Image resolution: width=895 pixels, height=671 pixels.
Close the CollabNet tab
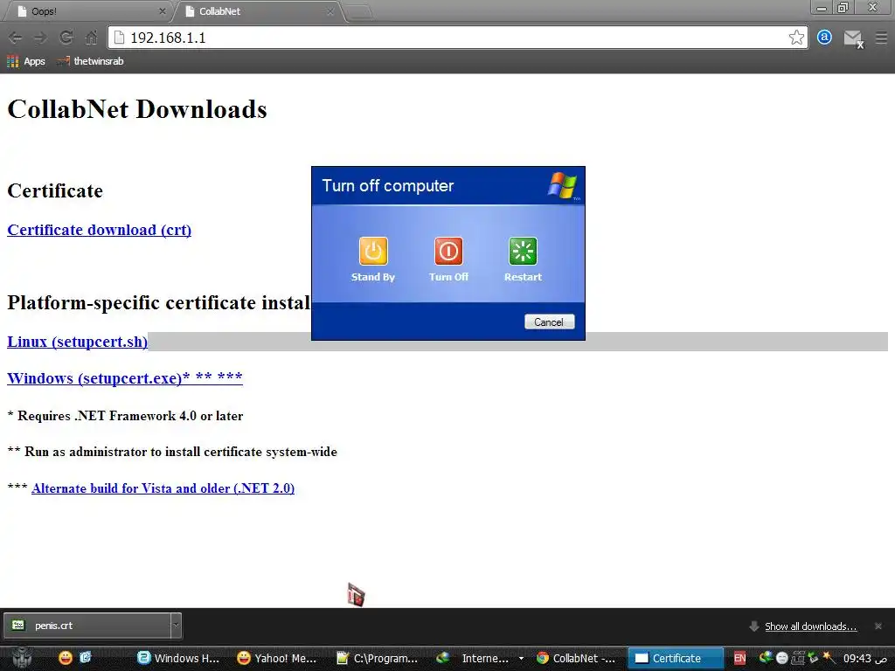click(330, 11)
